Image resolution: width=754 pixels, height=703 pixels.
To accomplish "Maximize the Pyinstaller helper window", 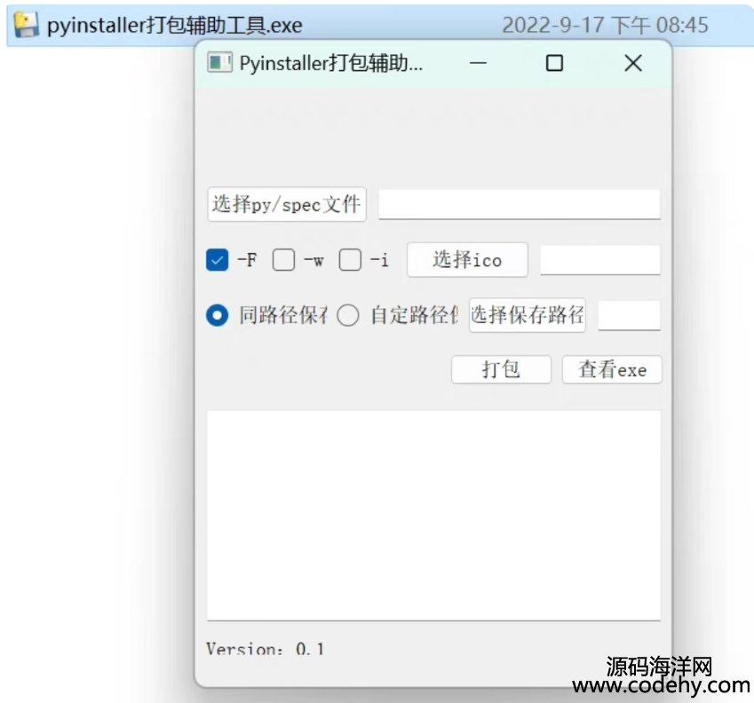I will 554,63.
